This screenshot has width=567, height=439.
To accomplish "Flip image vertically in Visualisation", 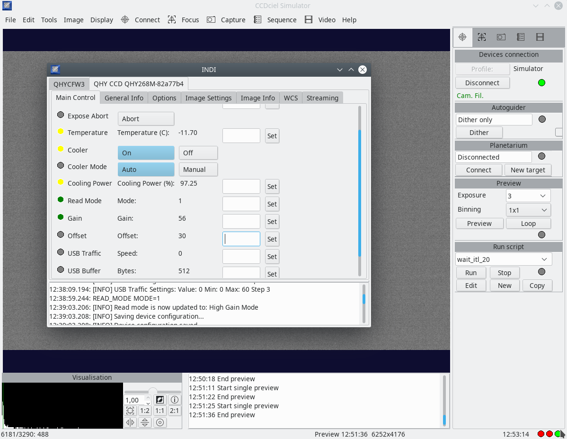I will (145, 422).
